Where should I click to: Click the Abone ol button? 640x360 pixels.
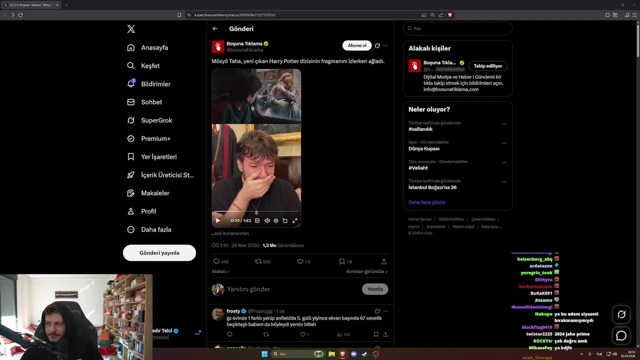(x=357, y=45)
